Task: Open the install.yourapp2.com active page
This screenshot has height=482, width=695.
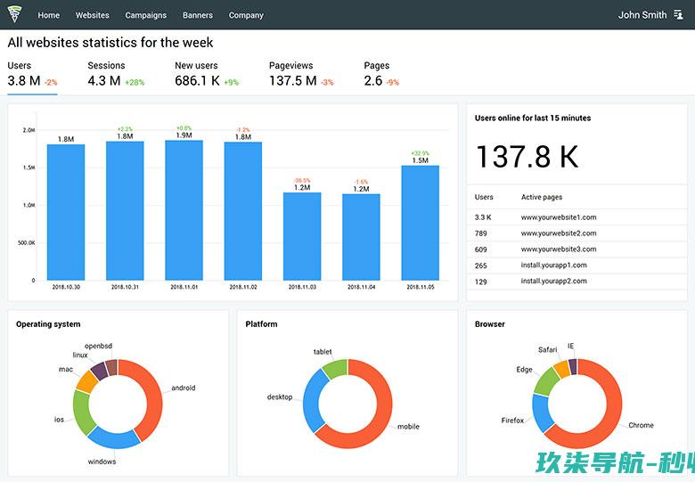Action: pos(553,282)
